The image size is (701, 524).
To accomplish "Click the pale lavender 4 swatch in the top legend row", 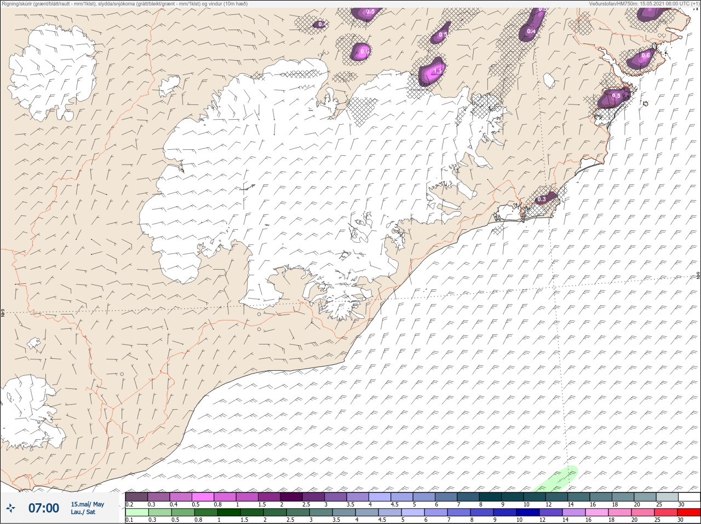I will click(x=380, y=497).
